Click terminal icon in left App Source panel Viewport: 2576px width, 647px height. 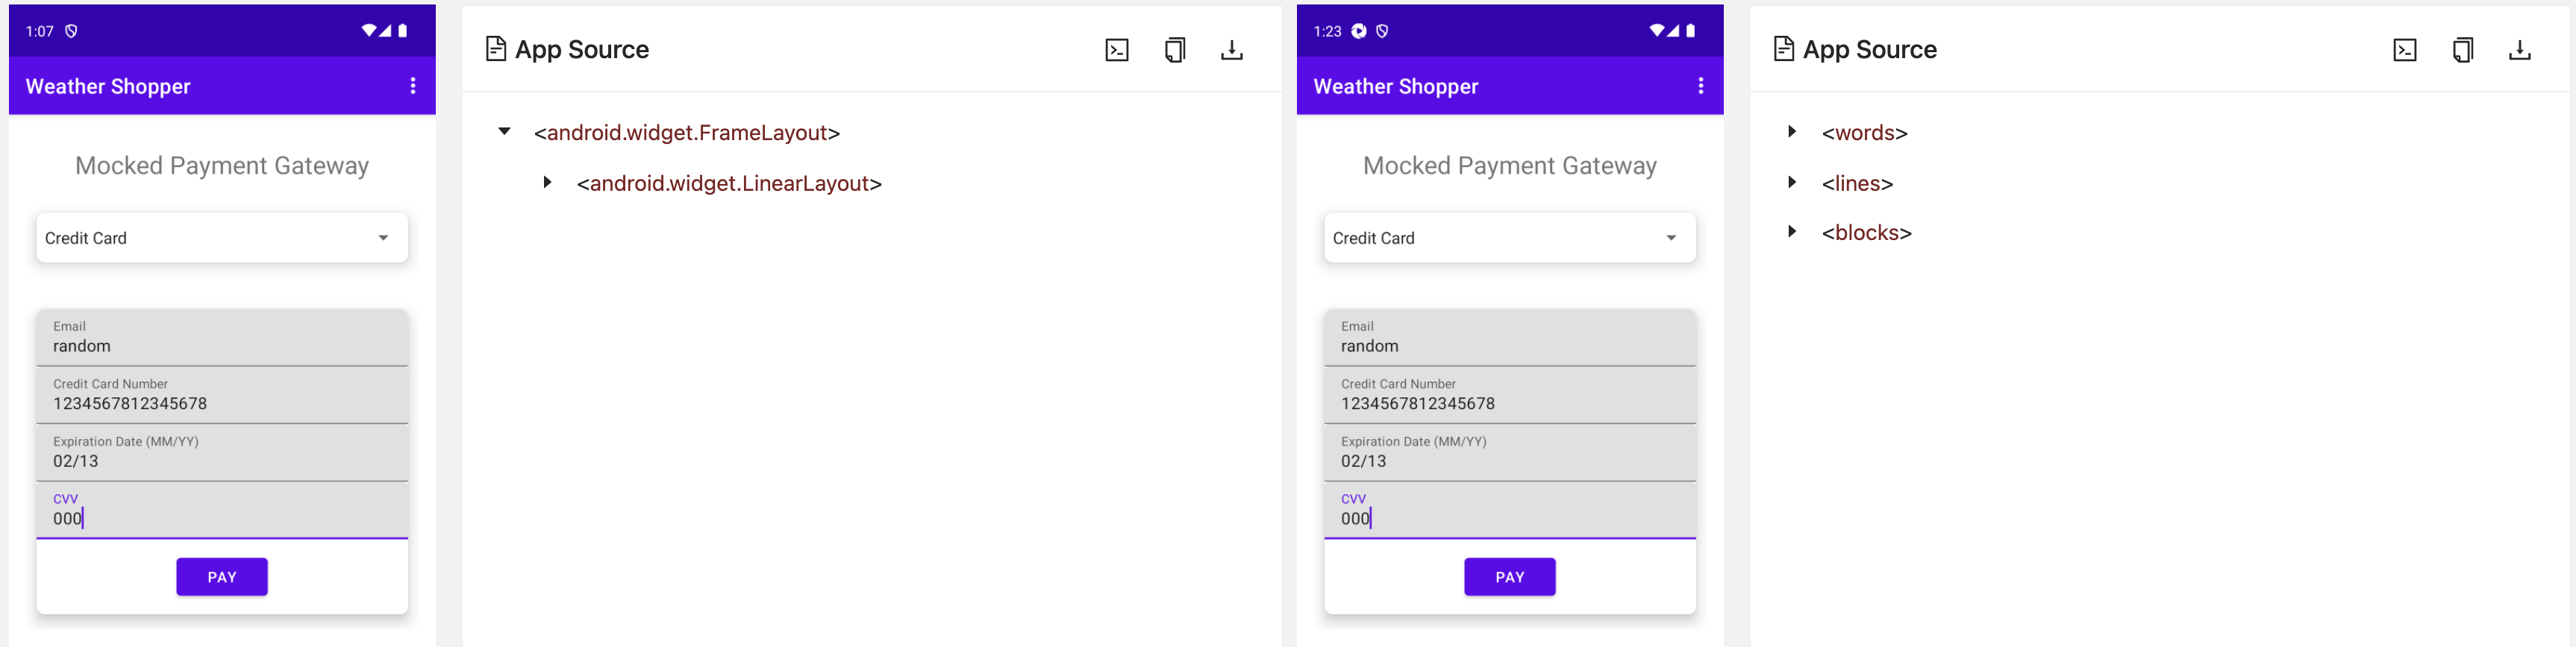(1117, 50)
